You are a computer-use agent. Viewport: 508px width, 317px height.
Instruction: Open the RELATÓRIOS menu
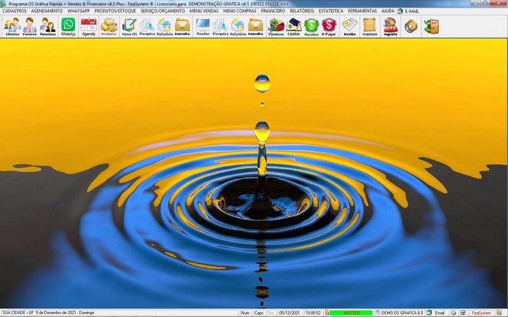click(302, 11)
